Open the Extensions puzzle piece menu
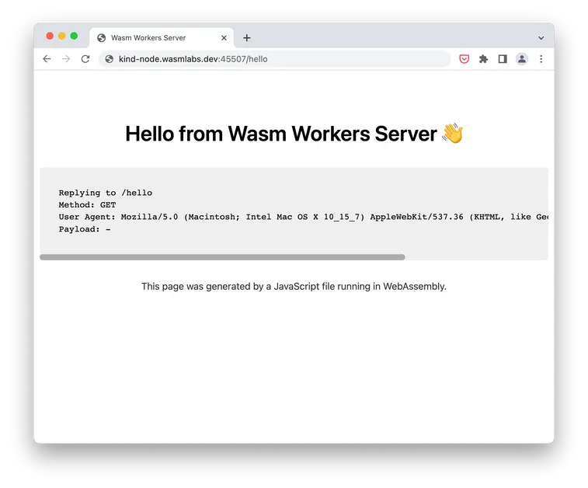Image resolution: width=588 pixels, height=488 pixels. coord(483,59)
